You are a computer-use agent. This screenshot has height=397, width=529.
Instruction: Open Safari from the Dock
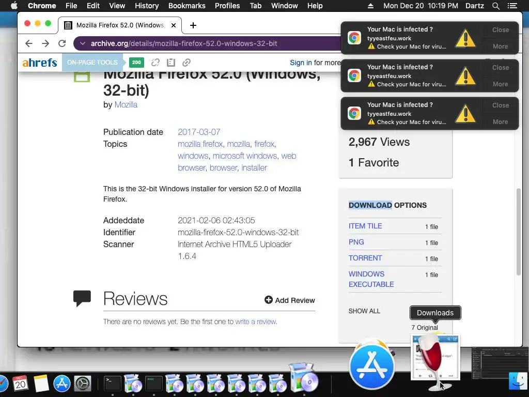(x=3, y=384)
